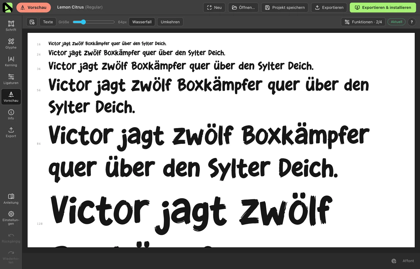Viewport: 420px width, 269px height.
Task: Click the globe language icon
Action: pyautogui.click(x=394, y=261)
